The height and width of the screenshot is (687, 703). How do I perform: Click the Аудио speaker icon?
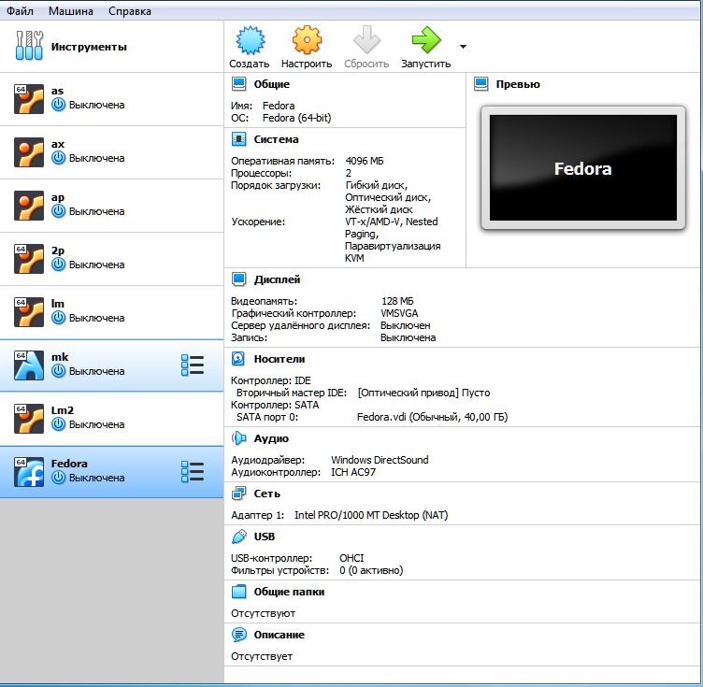239,438
